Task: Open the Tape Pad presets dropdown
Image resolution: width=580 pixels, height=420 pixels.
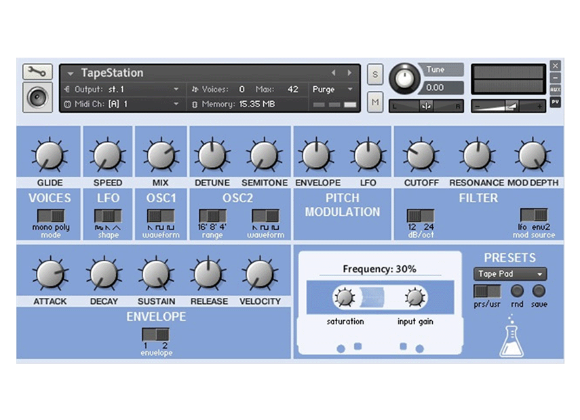Action: [509, 274]
